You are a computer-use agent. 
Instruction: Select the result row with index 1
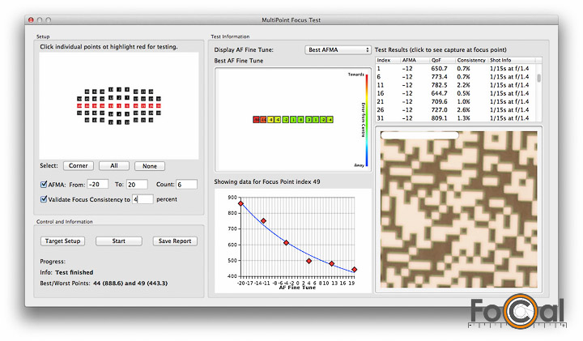(x=456, y=68)
